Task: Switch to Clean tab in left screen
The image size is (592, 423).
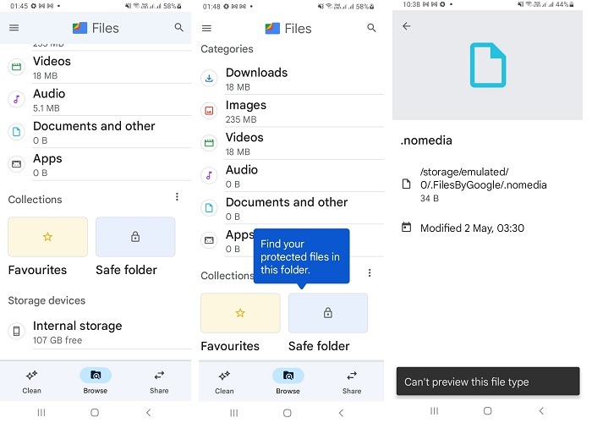Action: click(x=32, y=382)
